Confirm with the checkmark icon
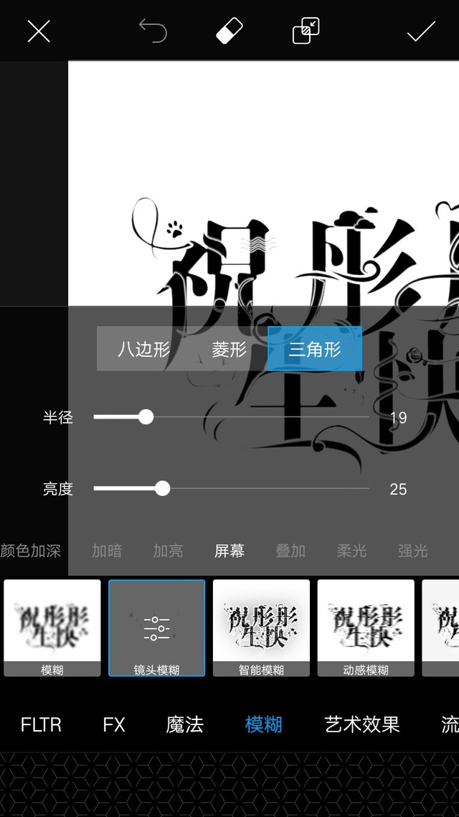This screenshot has width=459, height=817. pos(421,32)
